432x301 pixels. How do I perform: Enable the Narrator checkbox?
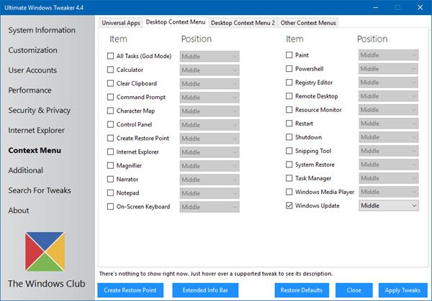point(110,179)
